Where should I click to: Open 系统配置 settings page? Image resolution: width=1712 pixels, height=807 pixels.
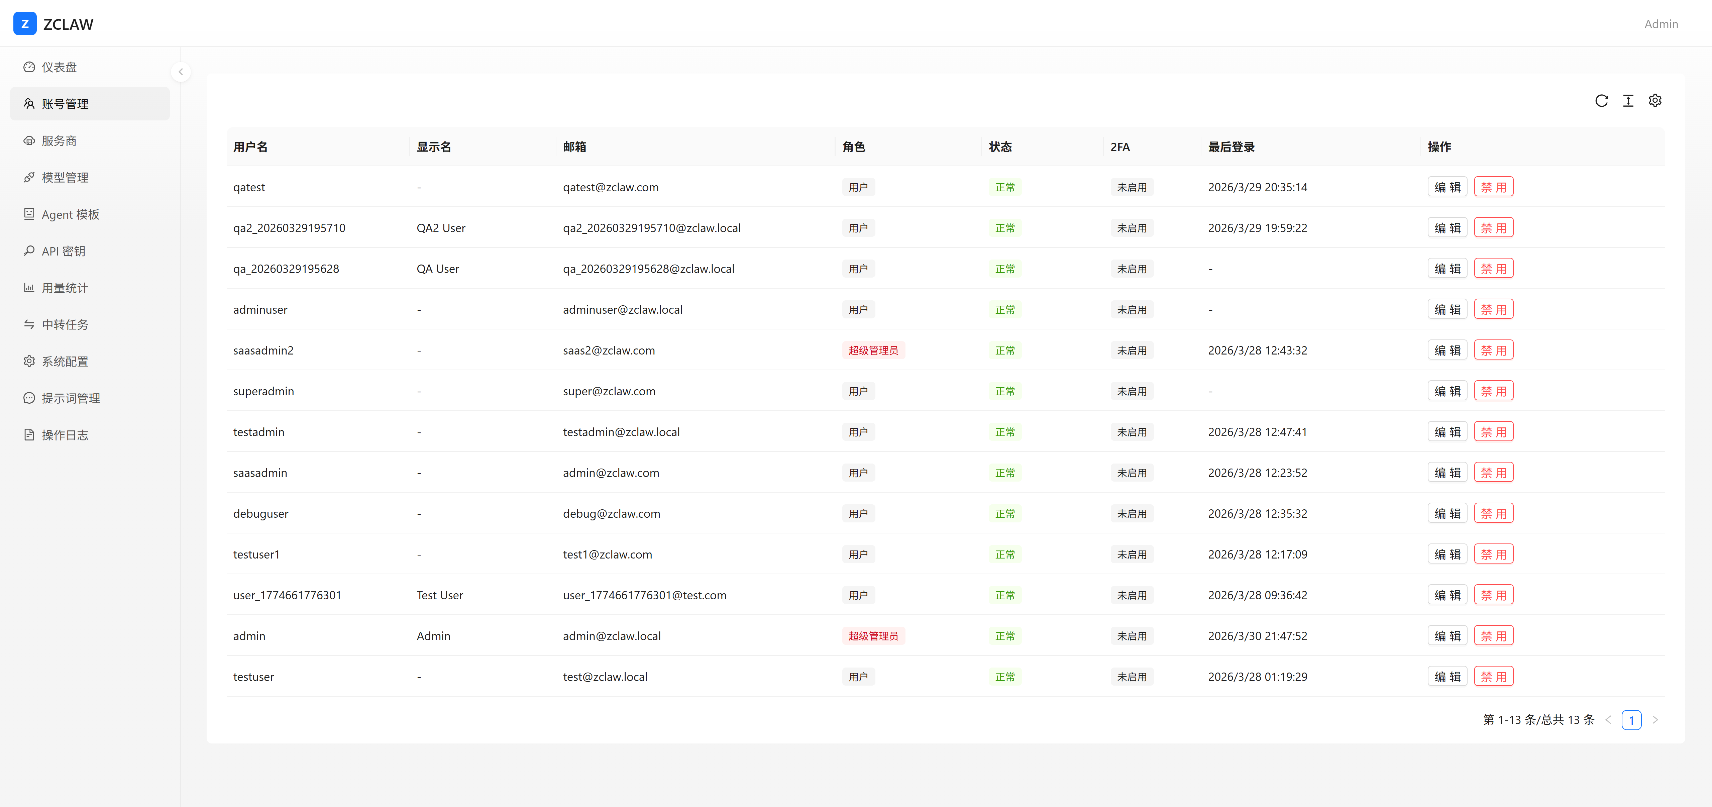pyautogui.click(x=65, y=362)
